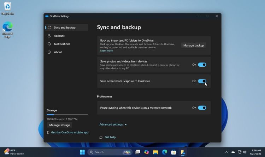Click the OneDrive cloud icon in system tray
Image resolution: width=265 pixels, height=157 pixels.
coord(233,152)
